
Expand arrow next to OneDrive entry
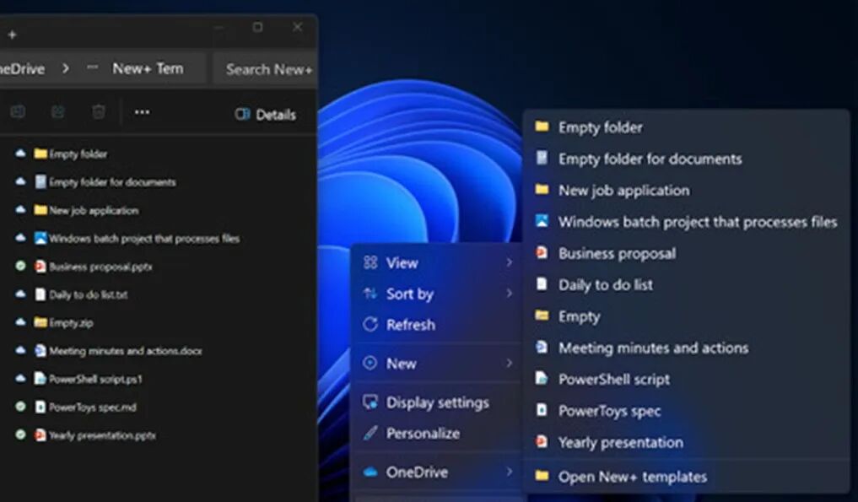(509, 472)
